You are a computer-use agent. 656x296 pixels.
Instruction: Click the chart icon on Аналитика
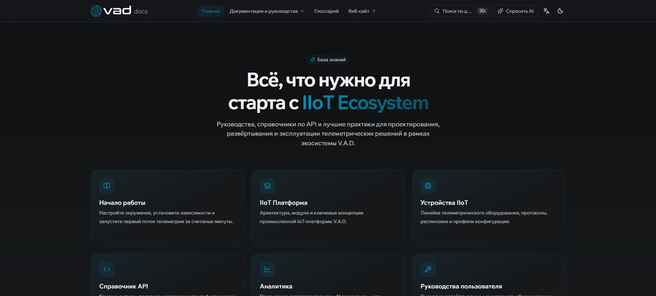click(x=267, y=269)
